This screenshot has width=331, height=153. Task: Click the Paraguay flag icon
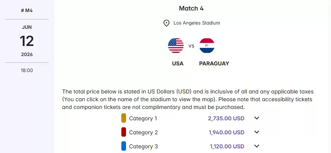207,46
